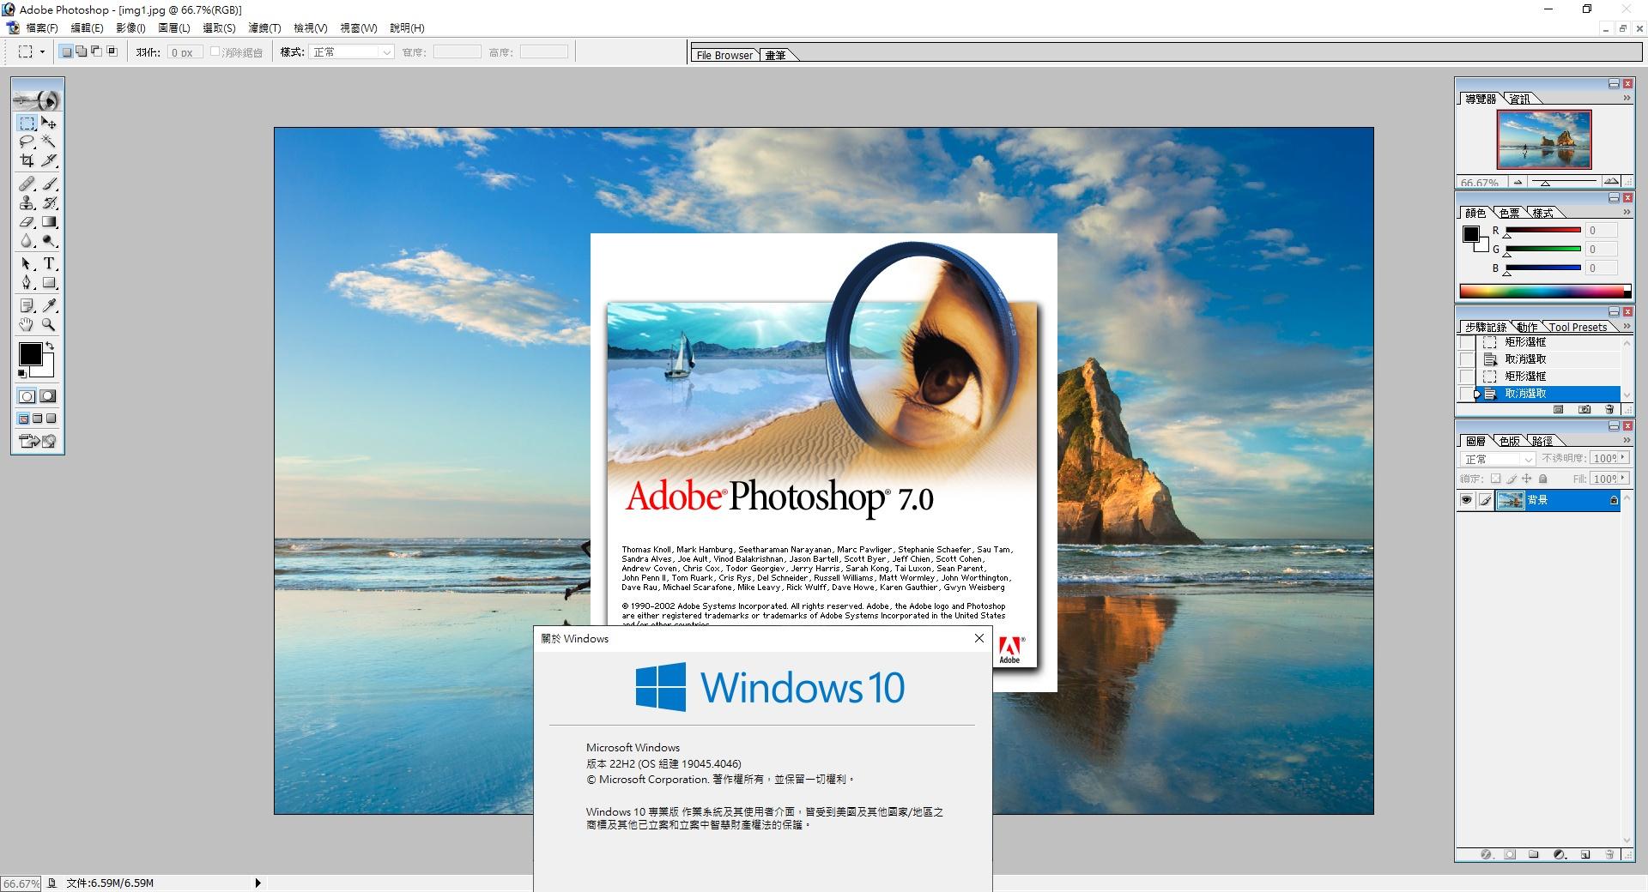1648x892 pixels.
Task: Enable New Selection mode in options bar
Action: click(66, 51)
